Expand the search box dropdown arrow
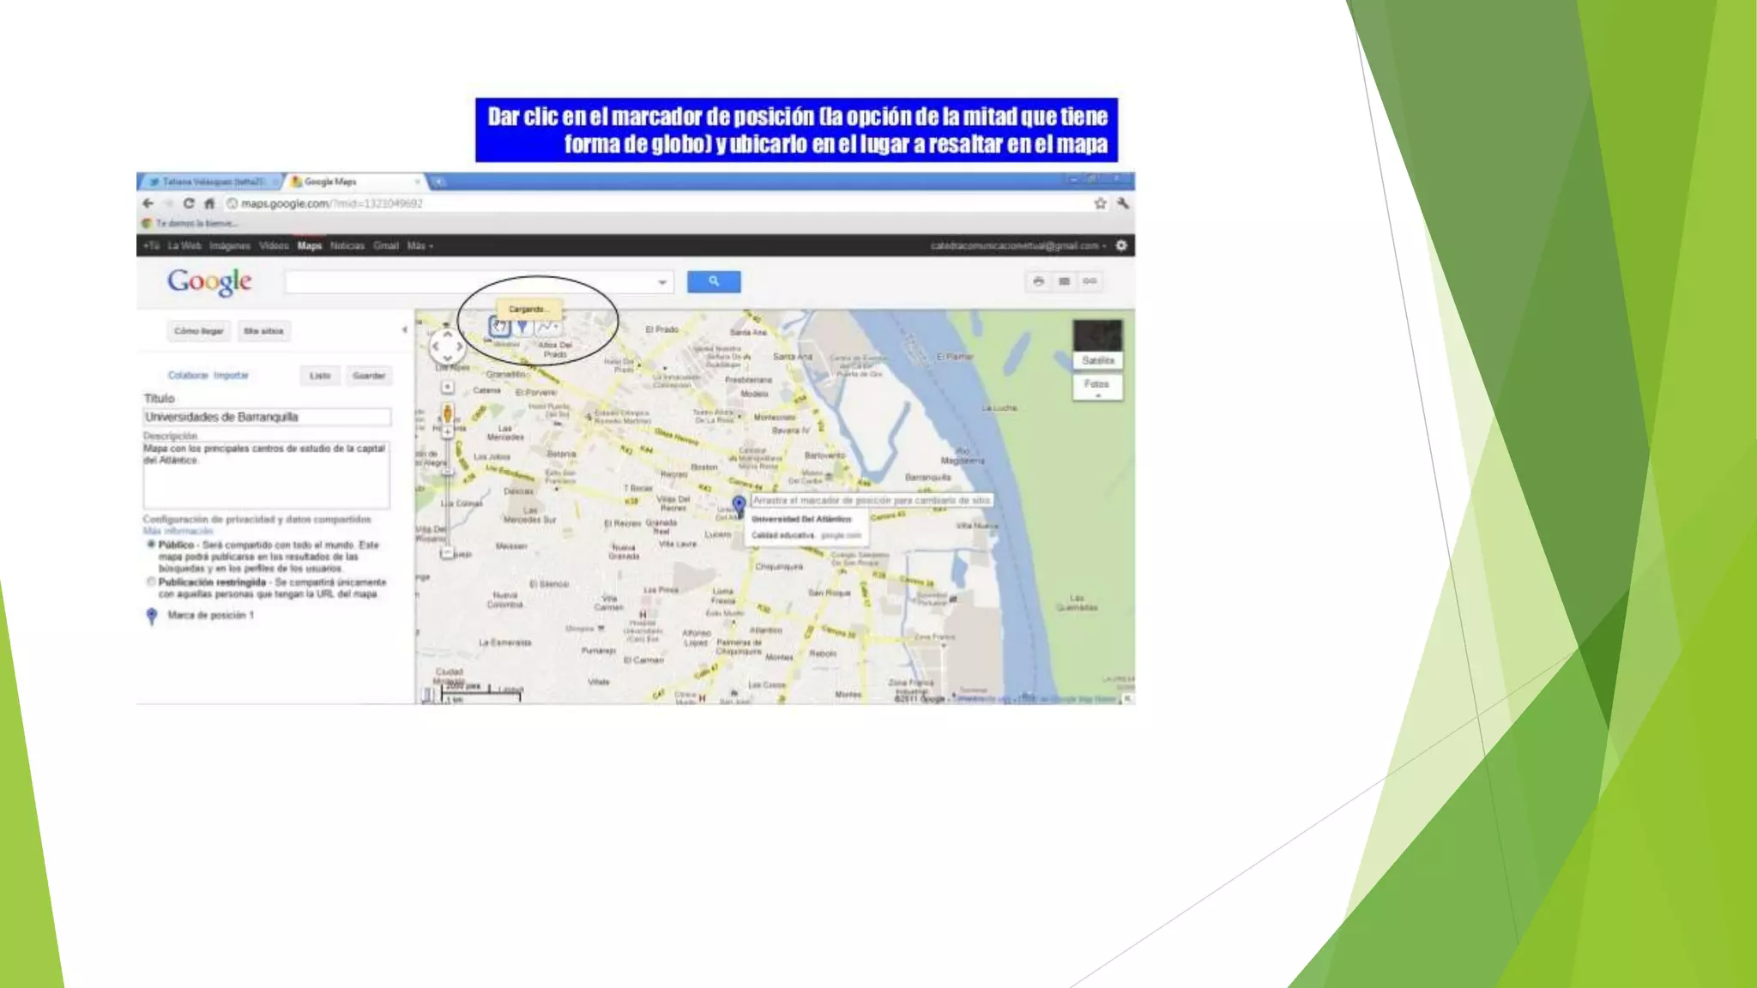This screenshot has height=988, width=1757. pyautogui.click(x=662, y=282)
